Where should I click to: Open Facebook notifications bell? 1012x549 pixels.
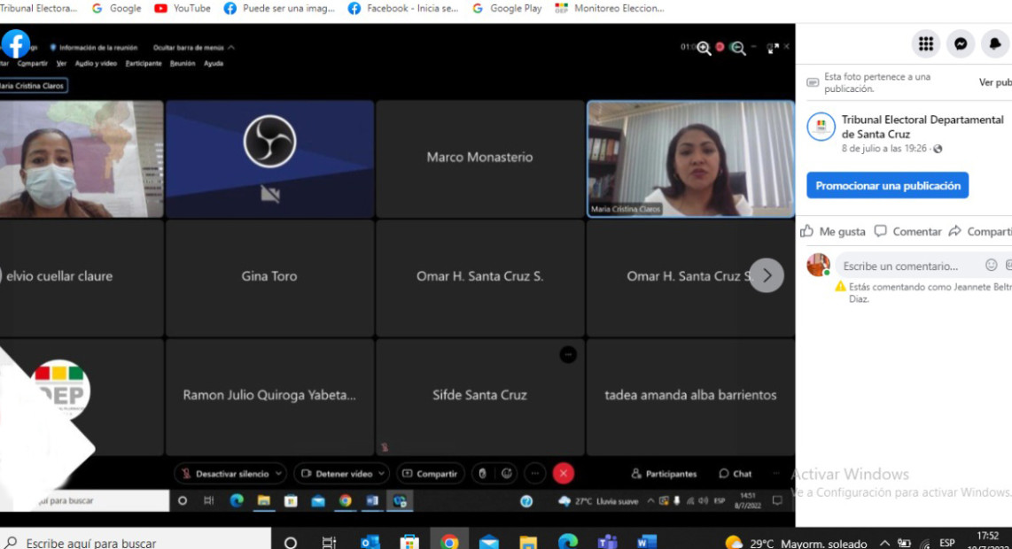(x=996, y=43)
